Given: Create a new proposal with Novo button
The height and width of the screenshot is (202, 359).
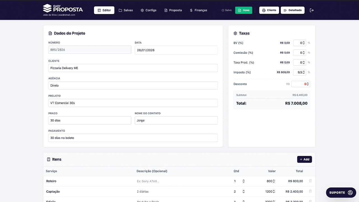Looking at the screenshot, I should (243, 10).
